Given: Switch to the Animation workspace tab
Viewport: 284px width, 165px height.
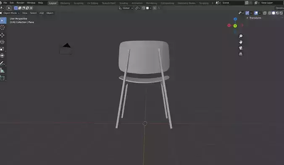Looking at the screenshot, I should click(x=137, y=3).
